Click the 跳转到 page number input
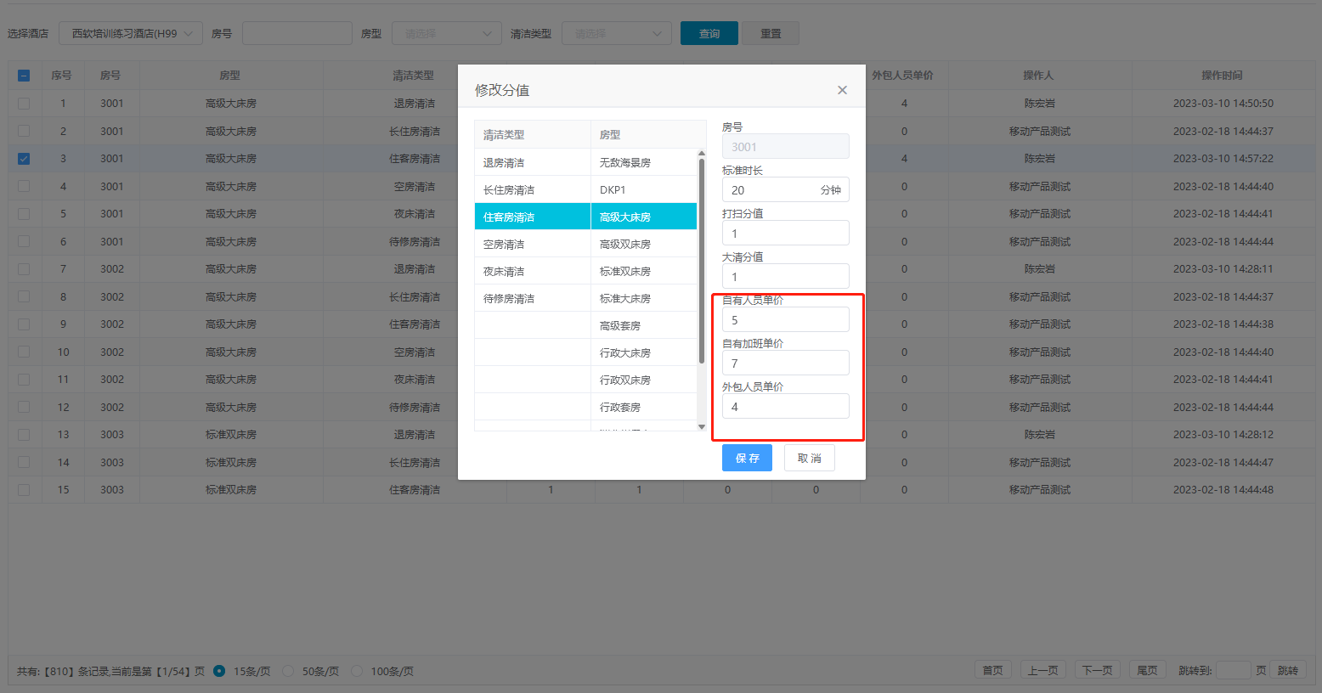Screen dimensions: 1322x693 coord(1233,671)
